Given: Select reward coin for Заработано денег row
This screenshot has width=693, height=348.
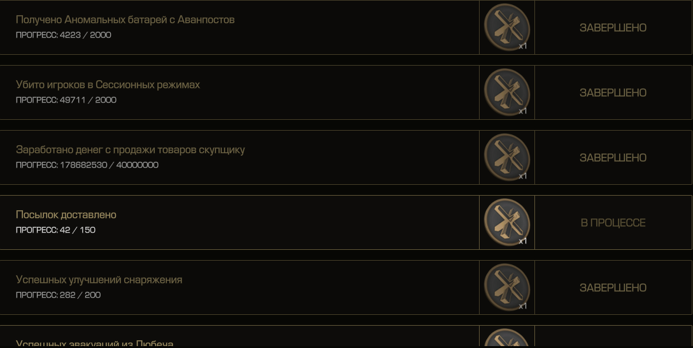Looking at the screenshot, I should point(507,157).
